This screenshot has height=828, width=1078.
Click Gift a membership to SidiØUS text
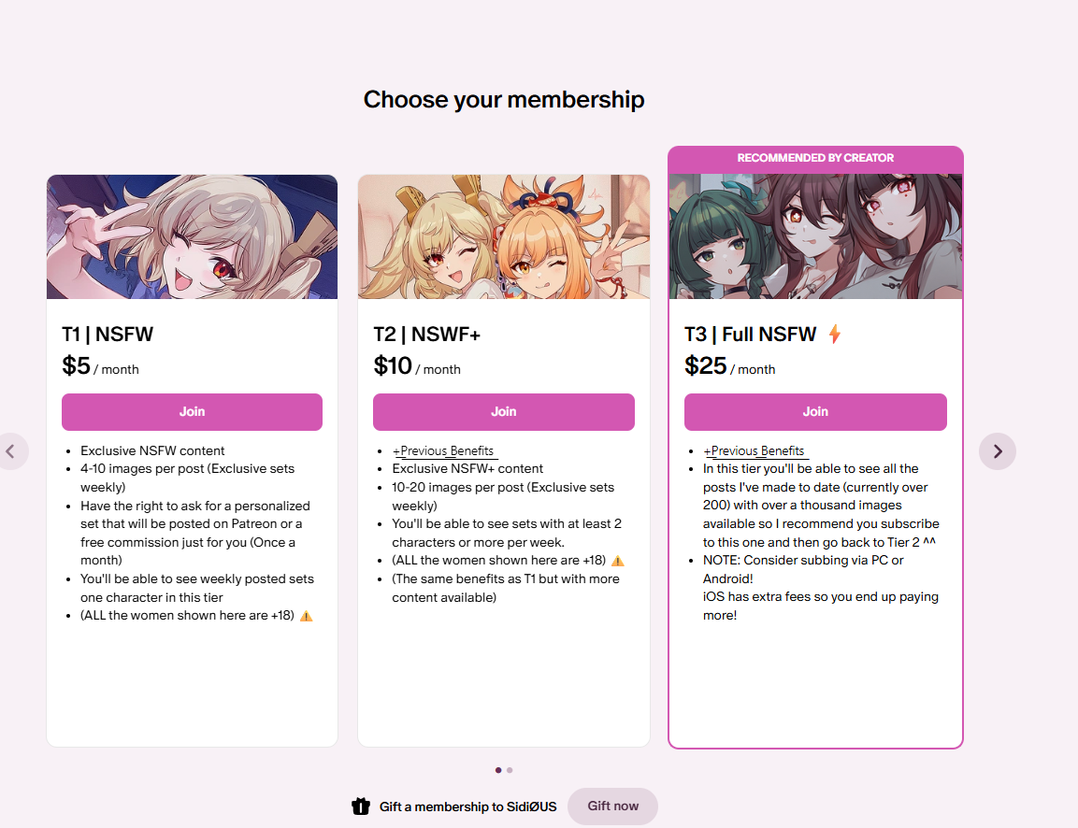tap(467, 807)
